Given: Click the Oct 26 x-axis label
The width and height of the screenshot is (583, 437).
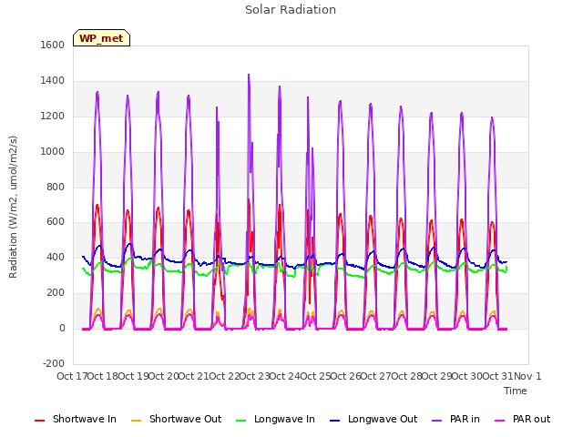Looking at the screenshot, I should 346,376.
